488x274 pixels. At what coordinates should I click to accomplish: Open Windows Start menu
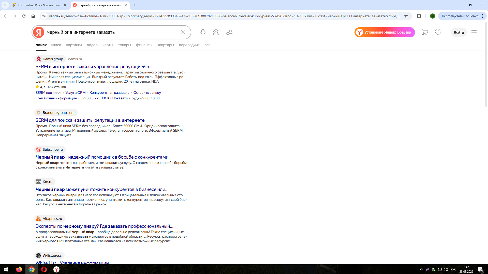click(6, 269)
